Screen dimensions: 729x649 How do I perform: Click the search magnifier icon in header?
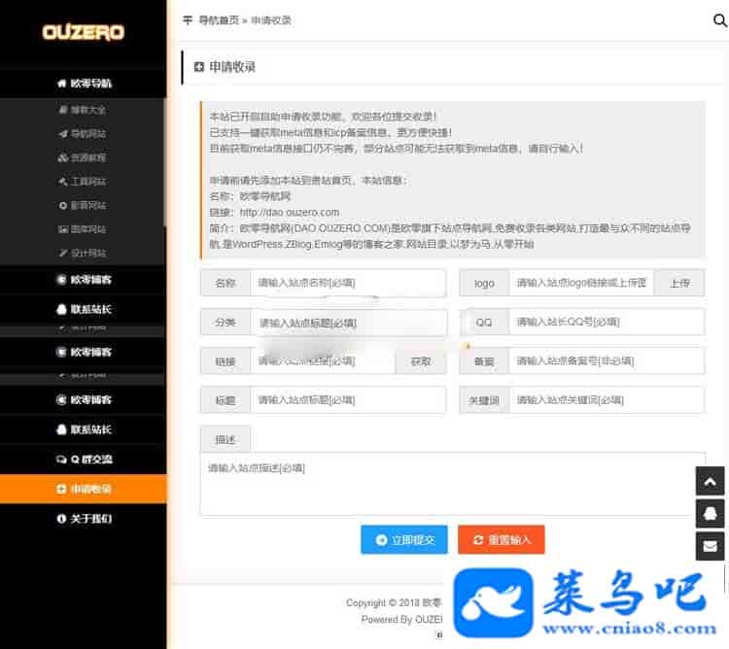pos(719,19)
